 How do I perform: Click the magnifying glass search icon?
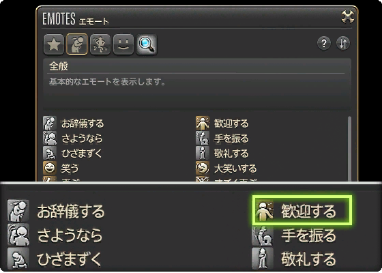147,44
